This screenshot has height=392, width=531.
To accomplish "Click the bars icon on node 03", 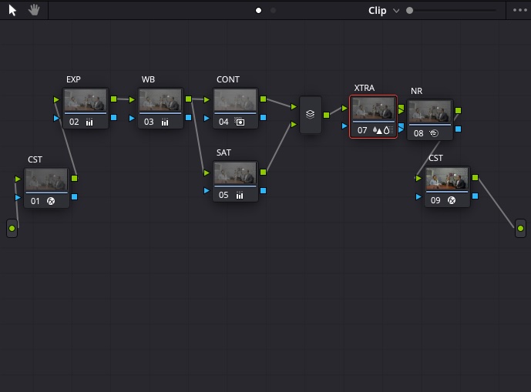I will pos(165,122).
